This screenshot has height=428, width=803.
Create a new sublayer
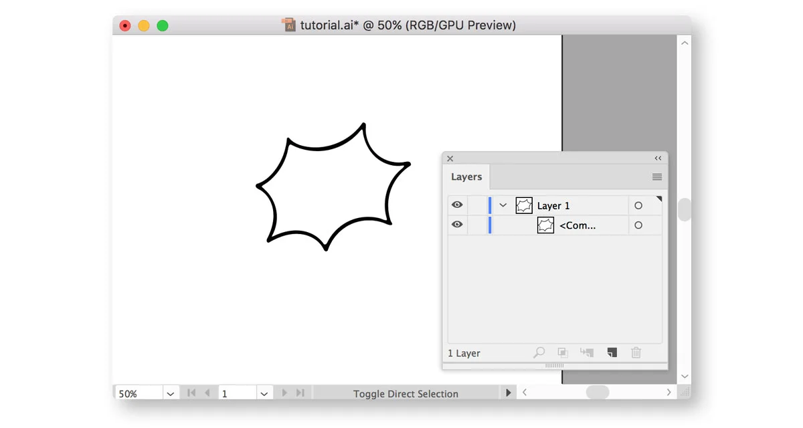click(x=586, y=352)
